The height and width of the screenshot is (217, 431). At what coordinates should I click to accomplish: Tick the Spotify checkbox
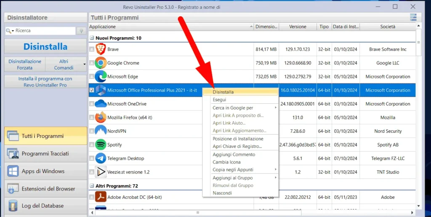pyautogui.click(x=91, y=145)
